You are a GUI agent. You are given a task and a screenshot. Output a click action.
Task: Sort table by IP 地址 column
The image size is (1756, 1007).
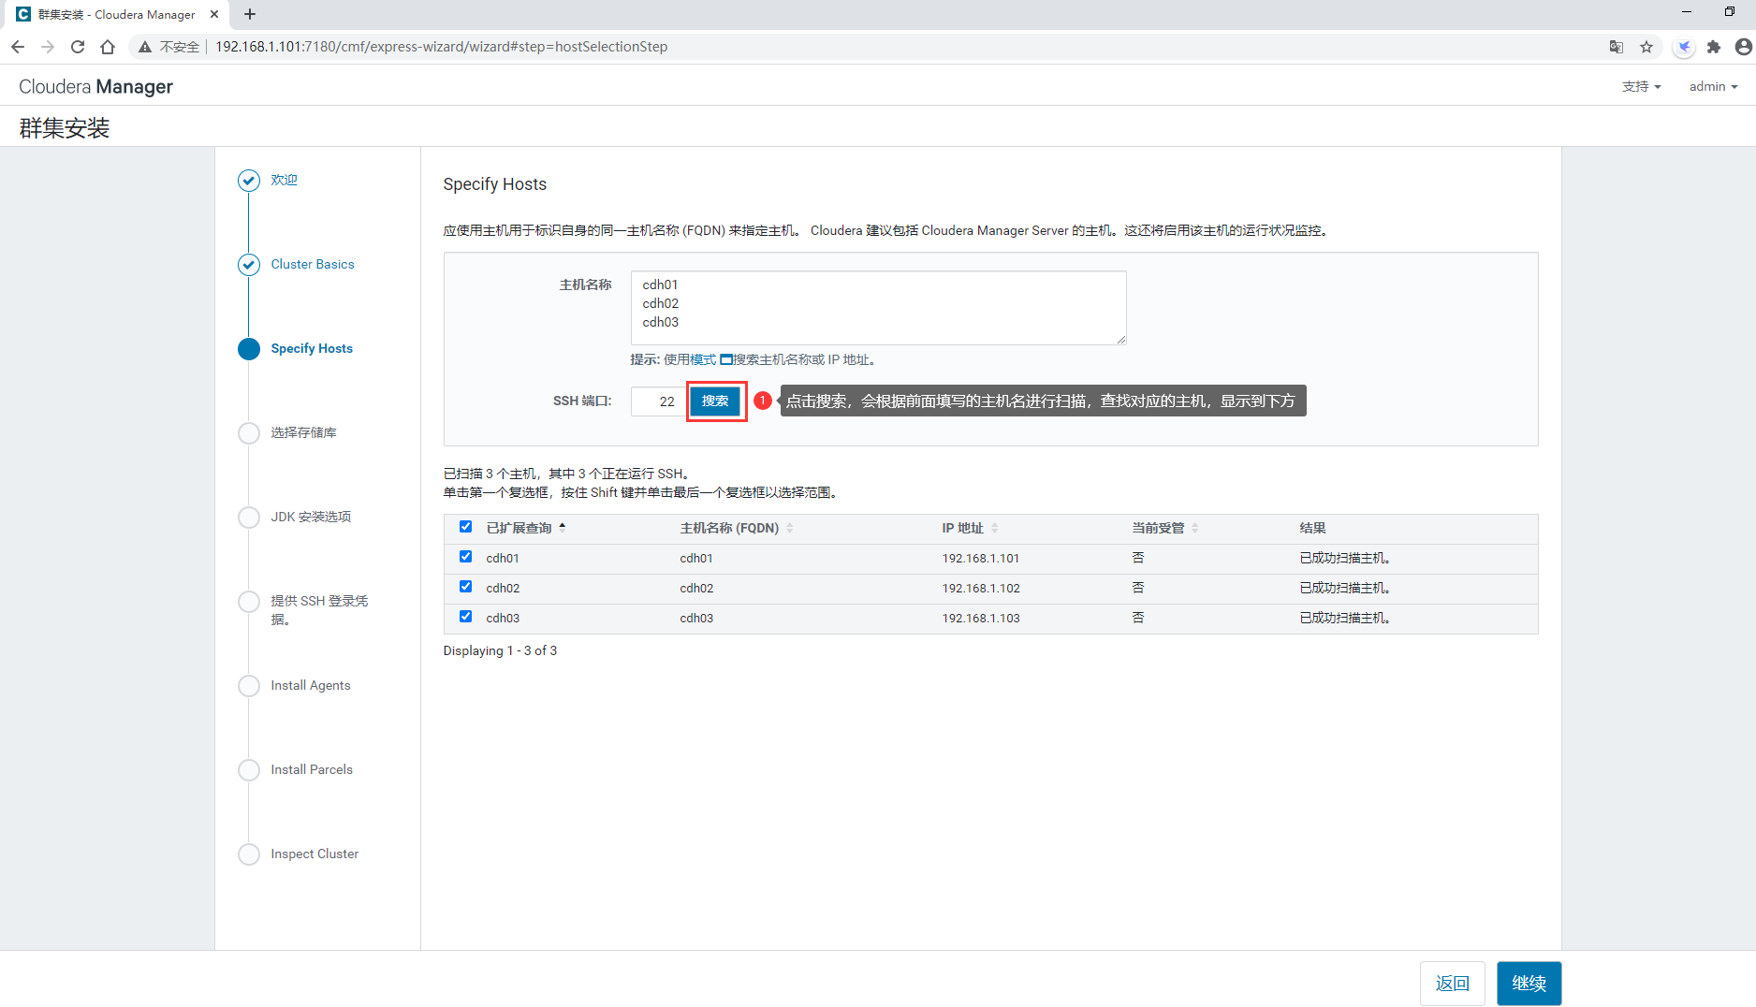click(x=970, y=528)
